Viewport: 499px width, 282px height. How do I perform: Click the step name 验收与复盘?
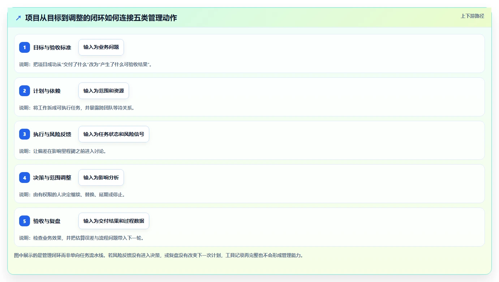pyautogui.click(x=47, y=221)
